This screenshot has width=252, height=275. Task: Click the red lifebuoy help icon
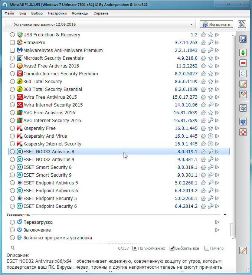pyautogui.click(x=243, y=132)
